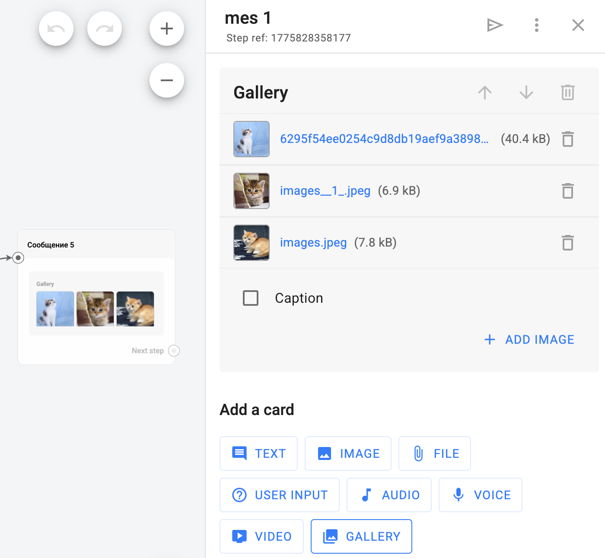The image size is (605, 558).
Task: Delete images__1_.jpeg from the gallery
Action: [x=568, y=191]
